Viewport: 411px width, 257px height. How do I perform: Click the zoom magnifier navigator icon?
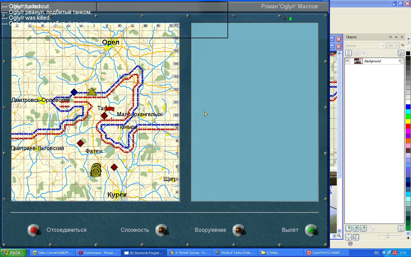tap(339, 236)
